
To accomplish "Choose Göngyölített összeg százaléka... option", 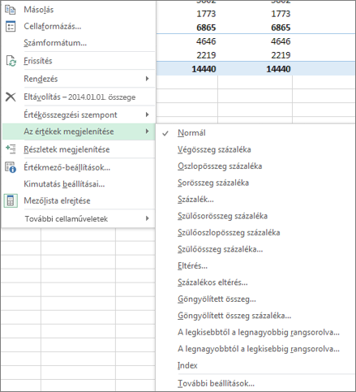I will (x=234, y=316).
